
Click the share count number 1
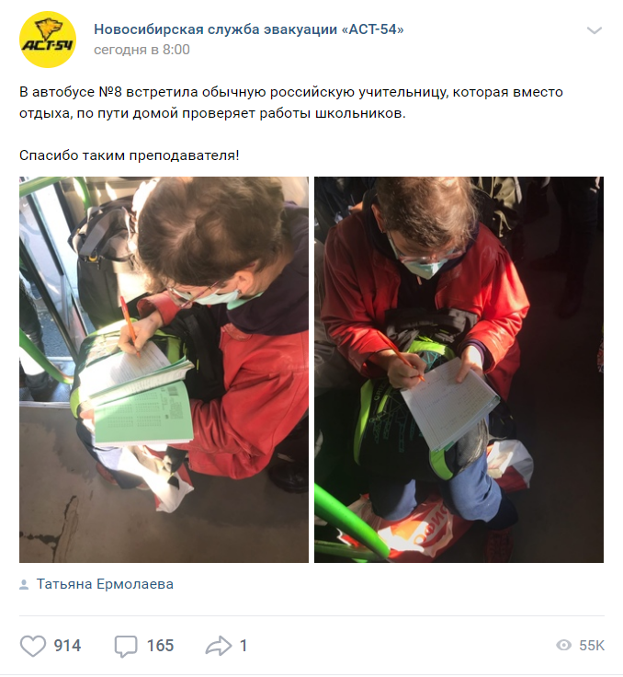(244, 646)
